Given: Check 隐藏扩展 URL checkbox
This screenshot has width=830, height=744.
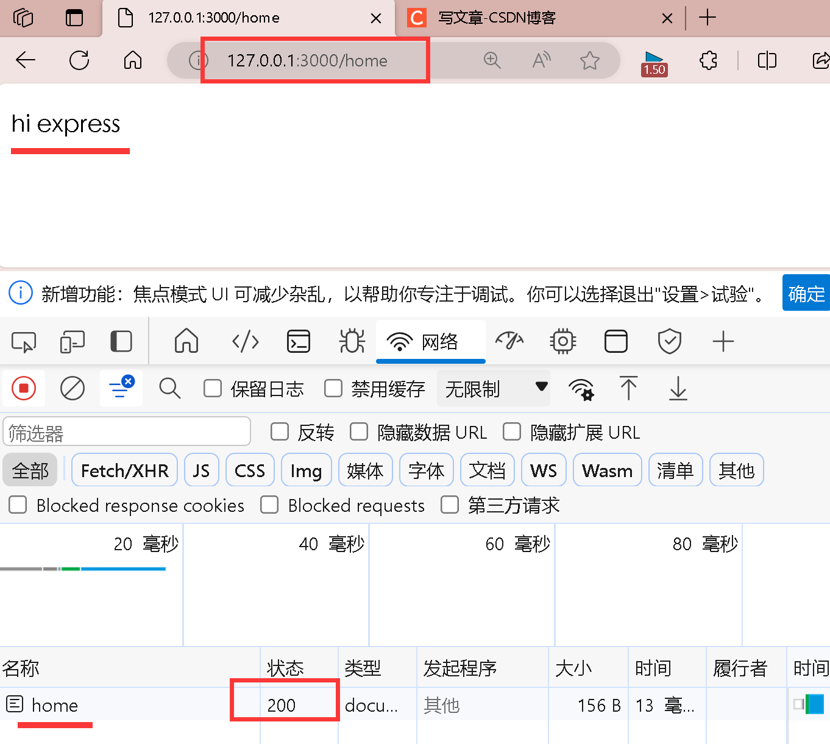Looking at the screenshot, I should 512,431.
